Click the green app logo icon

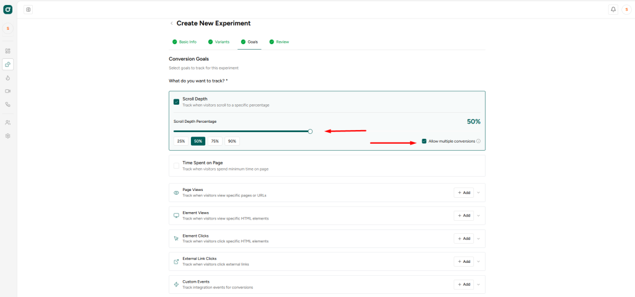pos(7,9)
